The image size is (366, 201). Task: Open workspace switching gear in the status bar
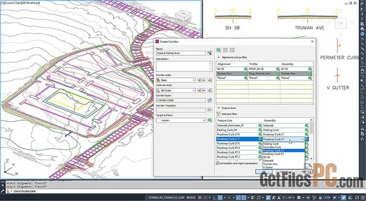(x=299, y=197)
